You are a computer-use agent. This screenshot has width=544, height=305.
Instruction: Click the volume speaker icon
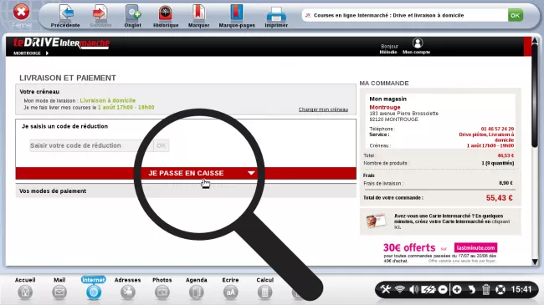pos(413,289)
